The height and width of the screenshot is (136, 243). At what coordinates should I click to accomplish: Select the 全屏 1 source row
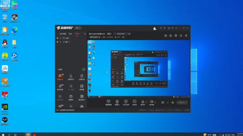coord(71,38)
